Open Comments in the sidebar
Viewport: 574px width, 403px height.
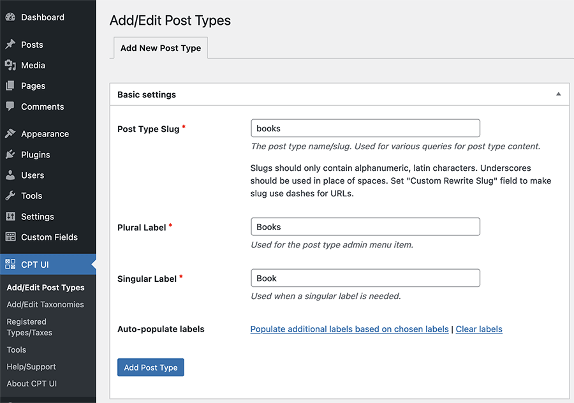click(x=48, y=106)
